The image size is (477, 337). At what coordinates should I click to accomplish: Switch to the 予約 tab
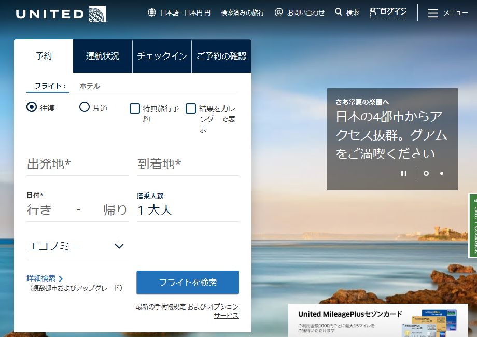44,56
